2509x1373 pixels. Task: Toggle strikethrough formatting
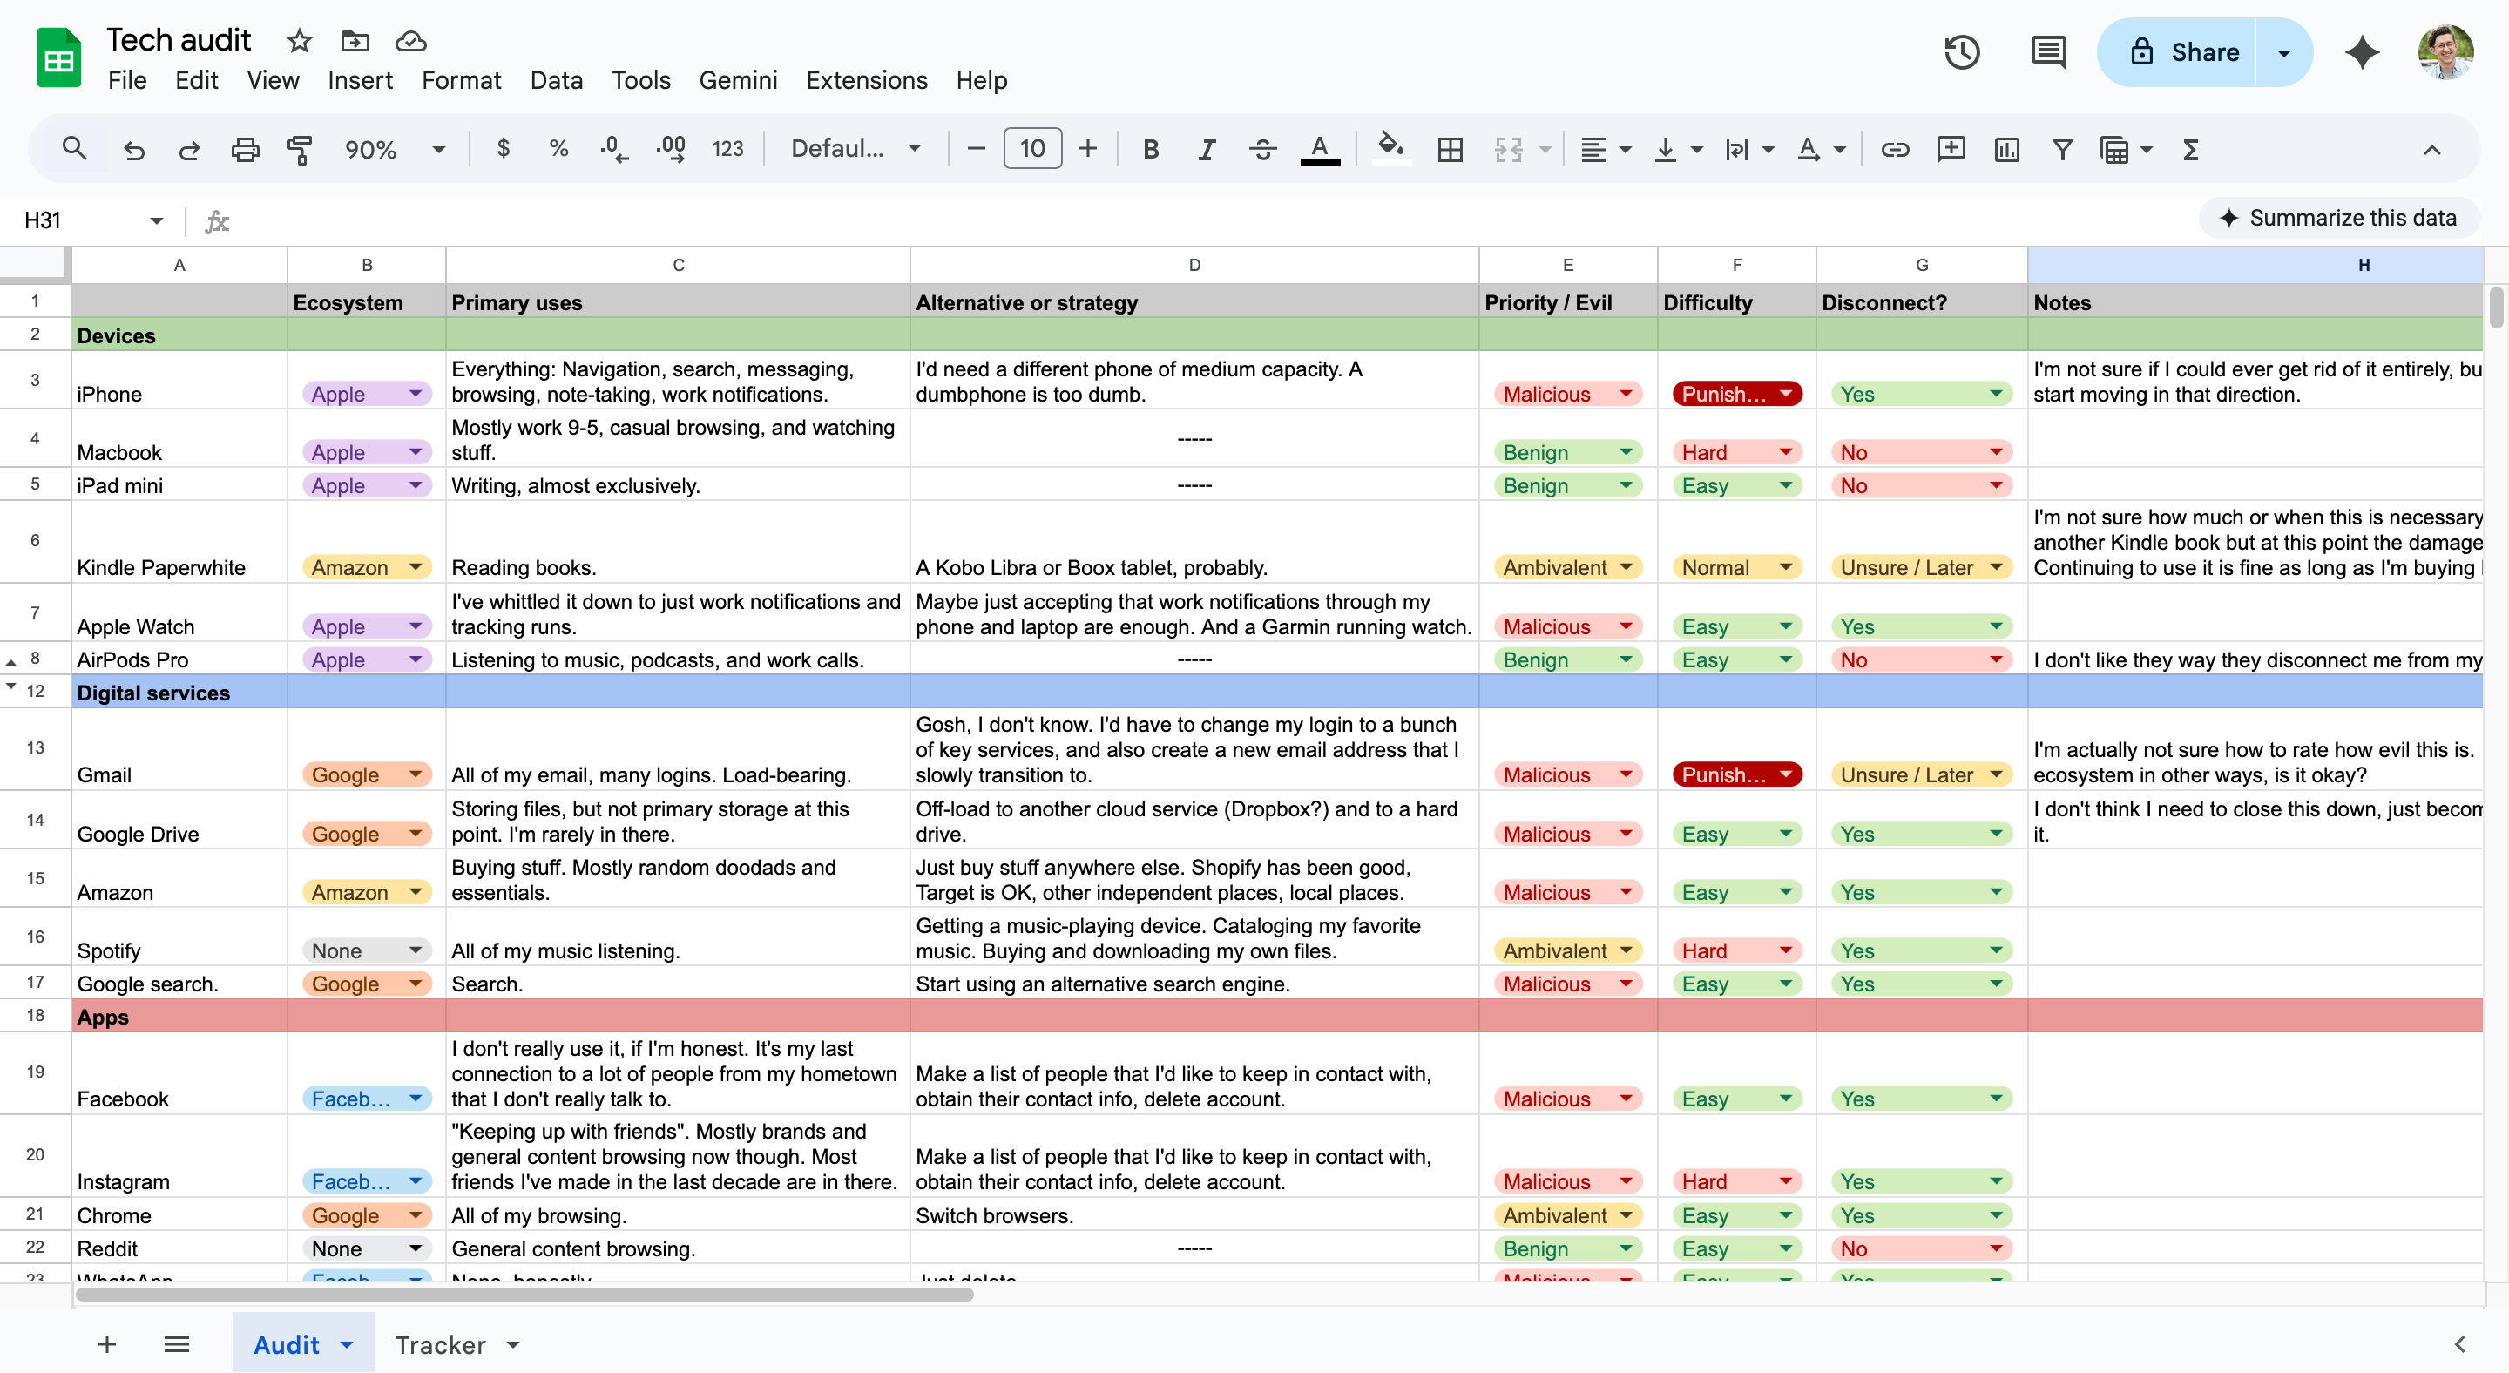[1262, 149]
